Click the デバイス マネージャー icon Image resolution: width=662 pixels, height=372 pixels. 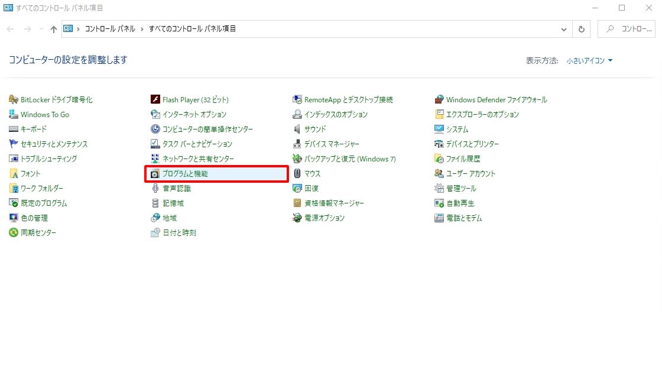(297, 144)
